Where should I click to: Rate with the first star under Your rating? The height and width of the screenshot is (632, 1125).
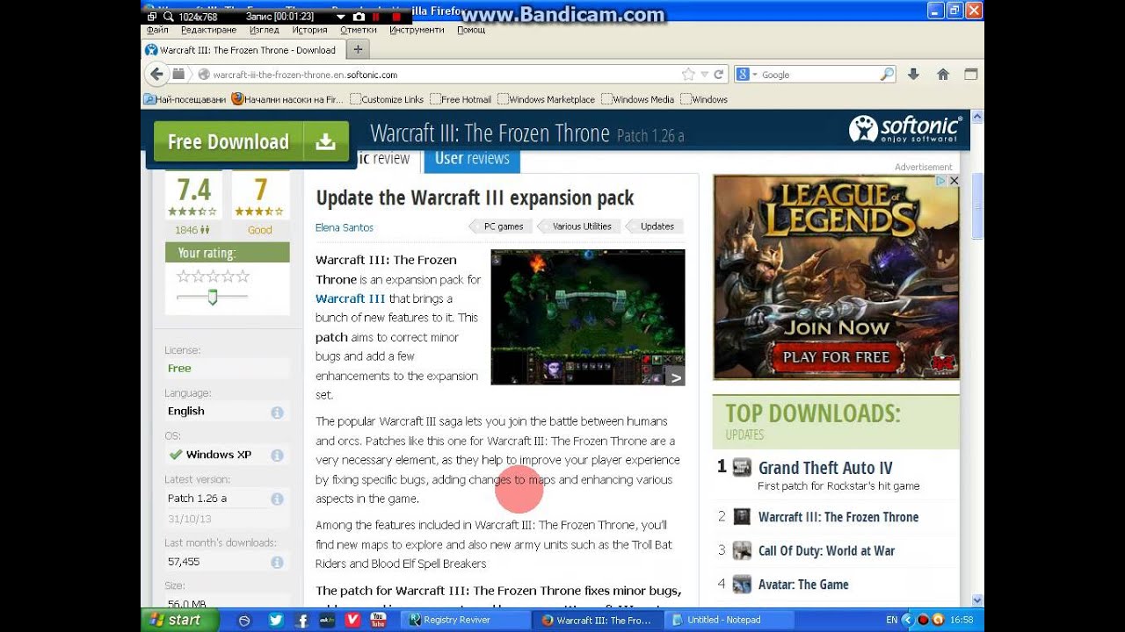click(x=184, y=276)
